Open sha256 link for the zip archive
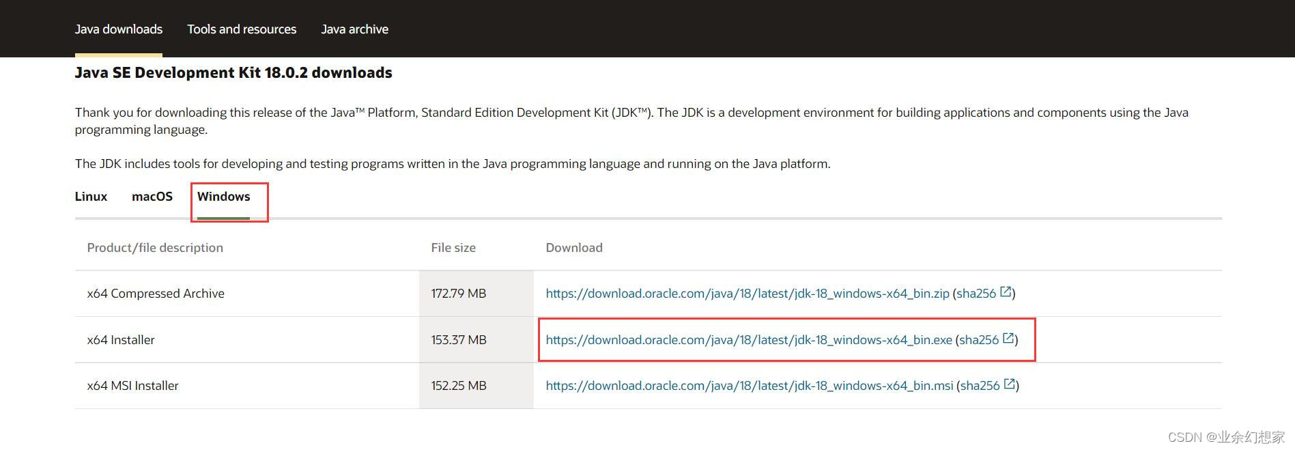Screen dimensions: 1295x450 coord(976,294)
